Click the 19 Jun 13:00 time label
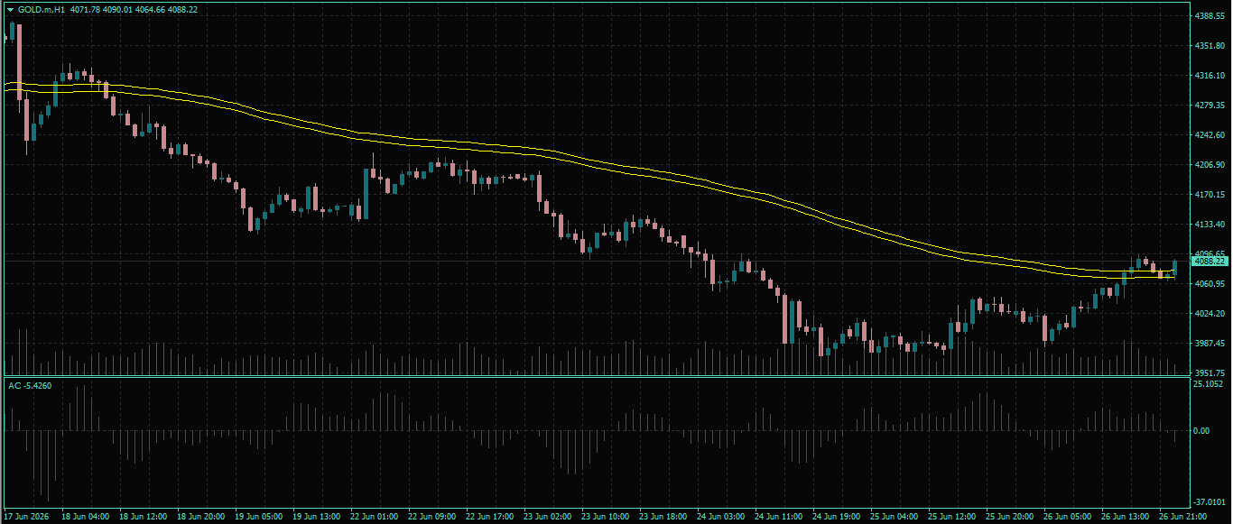Image resolution: width=1233 pixels, height=524 pixels. tap(316, 517)
